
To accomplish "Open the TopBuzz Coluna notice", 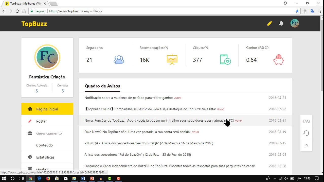I will point(150,109).
